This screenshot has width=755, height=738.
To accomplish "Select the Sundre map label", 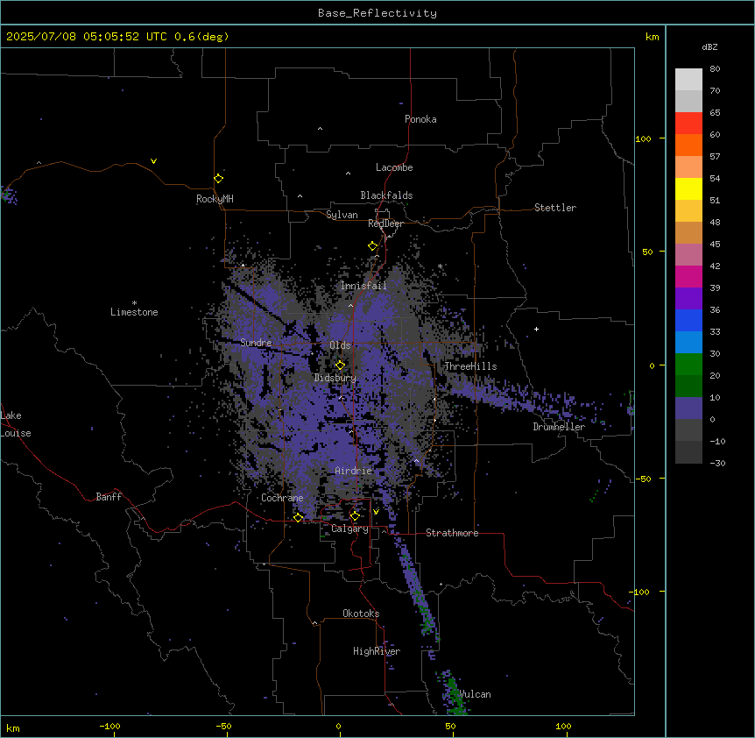I will pyautogui.click(x=256, y=343).
